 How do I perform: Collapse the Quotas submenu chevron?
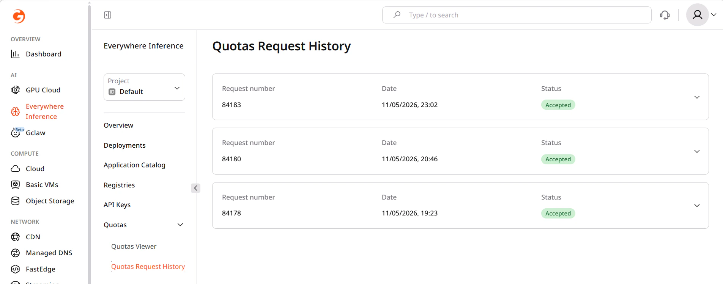click(180, 225)
